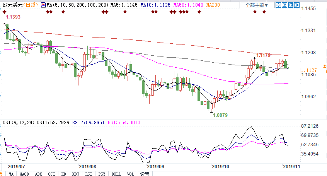The image size is (327, 176).
Task: Open the KDJ indicator tab
Action: click(75, 174)
